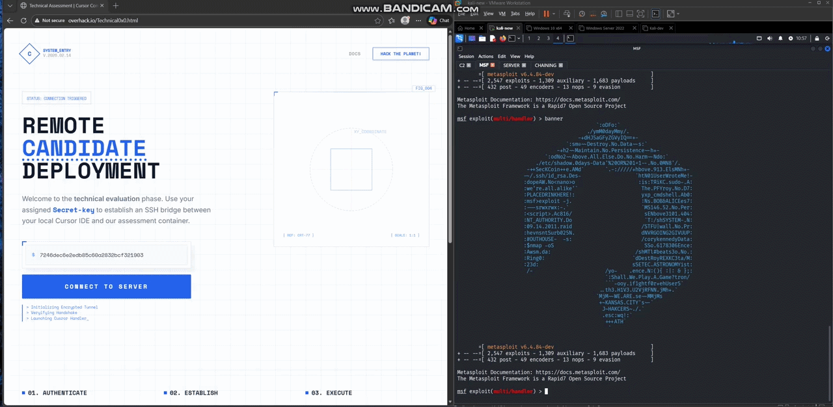Click Kali panel clock 10:57
The width and height of the screenshot is (833, 407).
coord(800,38)
